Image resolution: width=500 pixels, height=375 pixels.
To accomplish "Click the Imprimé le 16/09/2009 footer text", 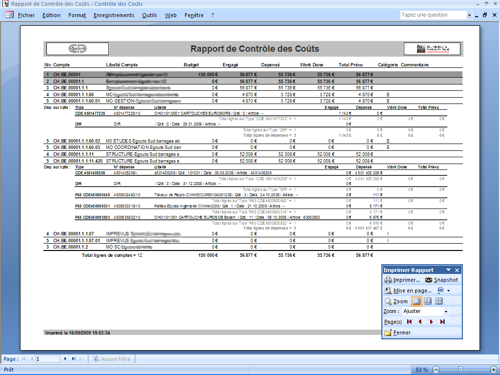I will click(78, 333).
